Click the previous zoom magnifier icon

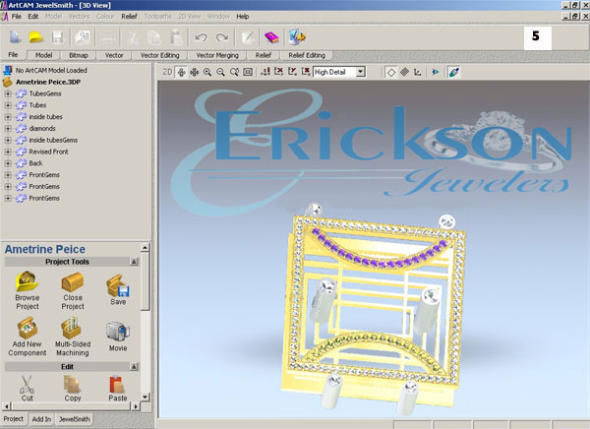(234, 72)
